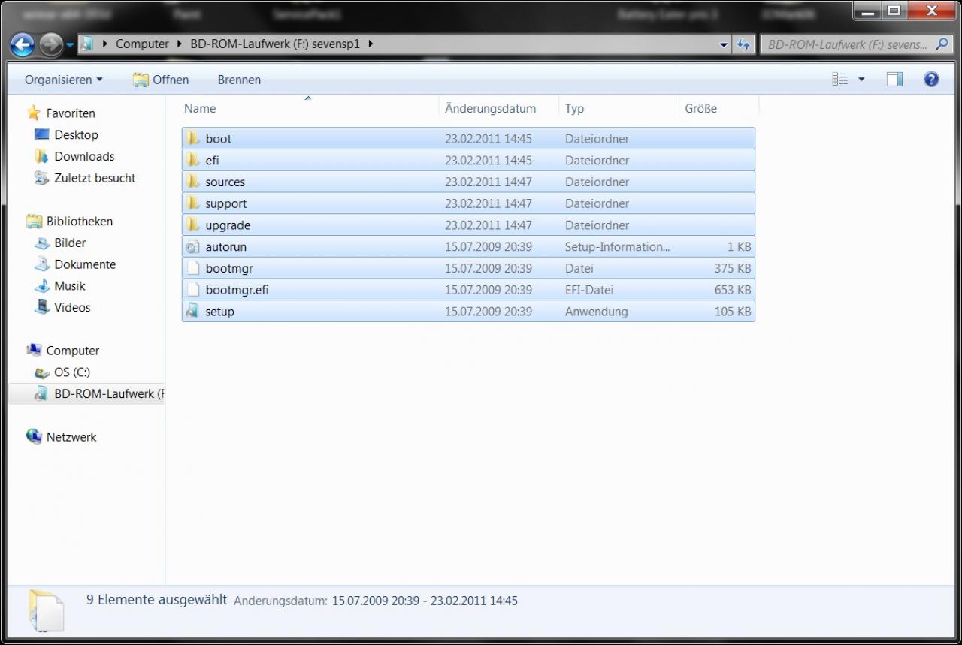
Task: Open the Videos library
Action: 72,307
